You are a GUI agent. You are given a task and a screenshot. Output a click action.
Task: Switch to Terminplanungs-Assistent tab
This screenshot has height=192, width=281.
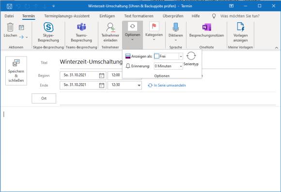click(67, 16)
